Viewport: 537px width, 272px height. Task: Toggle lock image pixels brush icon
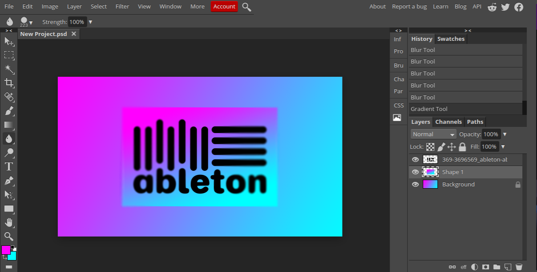[441, 146]
